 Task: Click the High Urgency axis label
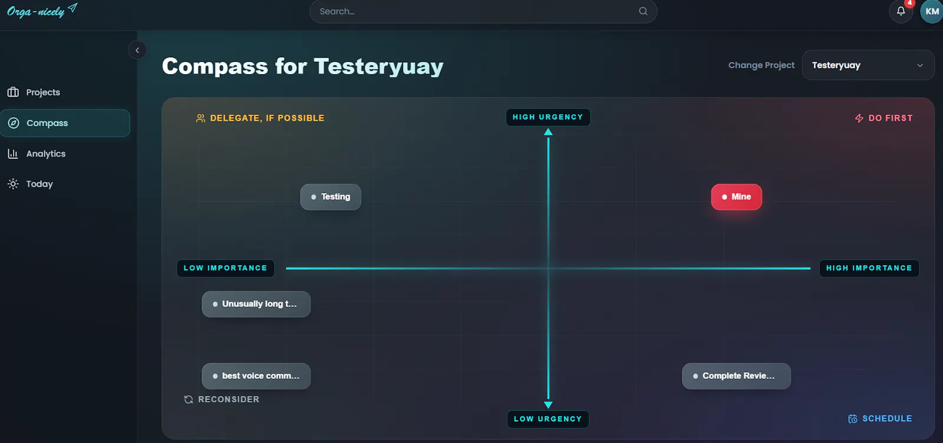click(x=548, y=117)
